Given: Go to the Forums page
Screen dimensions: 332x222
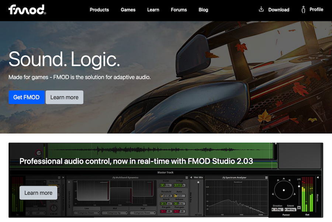Looking at the screenshot, I should [x=179, y=10].
